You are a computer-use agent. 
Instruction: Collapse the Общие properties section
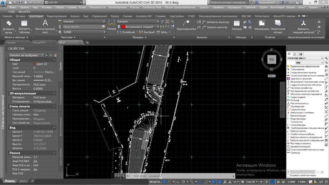click(x=54, y=60)
